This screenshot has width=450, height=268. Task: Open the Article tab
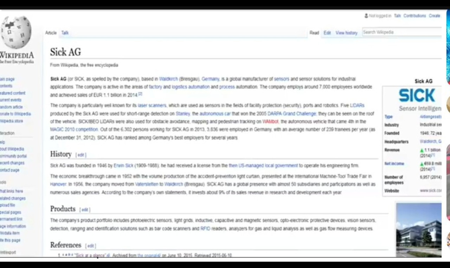[x=51, y=33]
